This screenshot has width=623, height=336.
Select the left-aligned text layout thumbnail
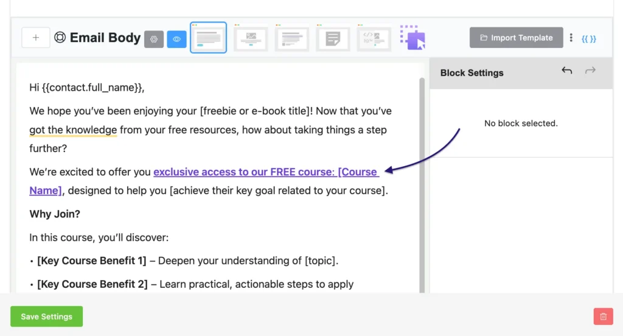point(292,38)
